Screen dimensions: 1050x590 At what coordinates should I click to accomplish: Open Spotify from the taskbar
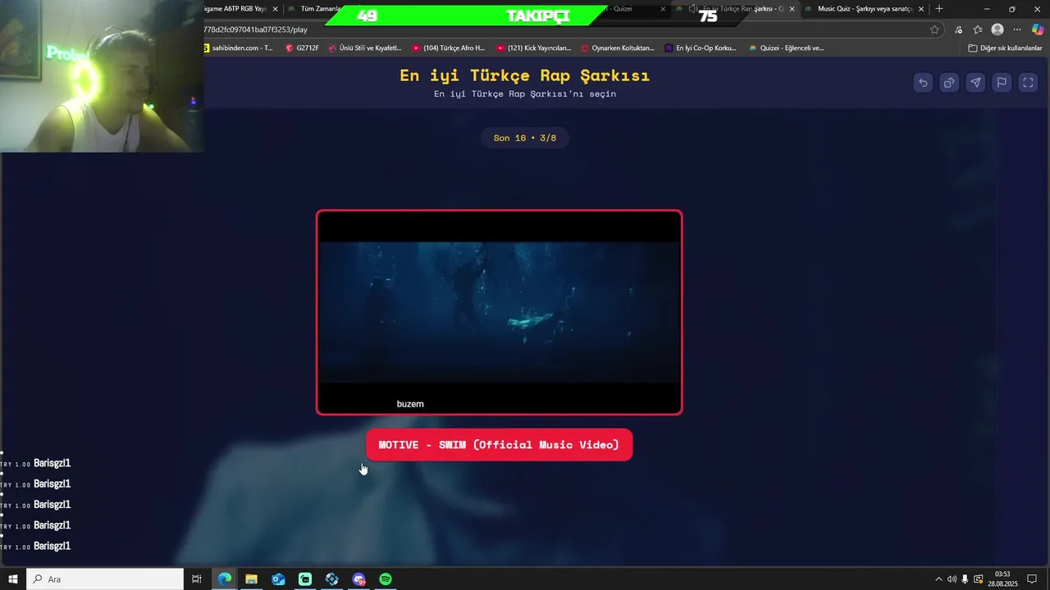pyautogui.click(x=386, y=579)
